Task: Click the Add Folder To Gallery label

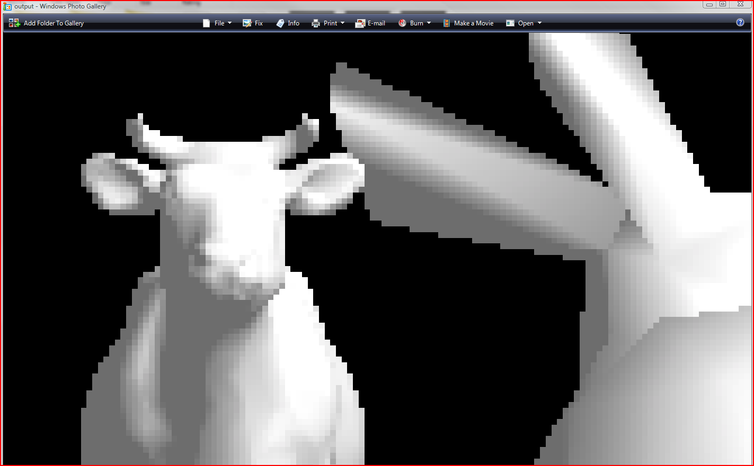Action: [54, 23]
